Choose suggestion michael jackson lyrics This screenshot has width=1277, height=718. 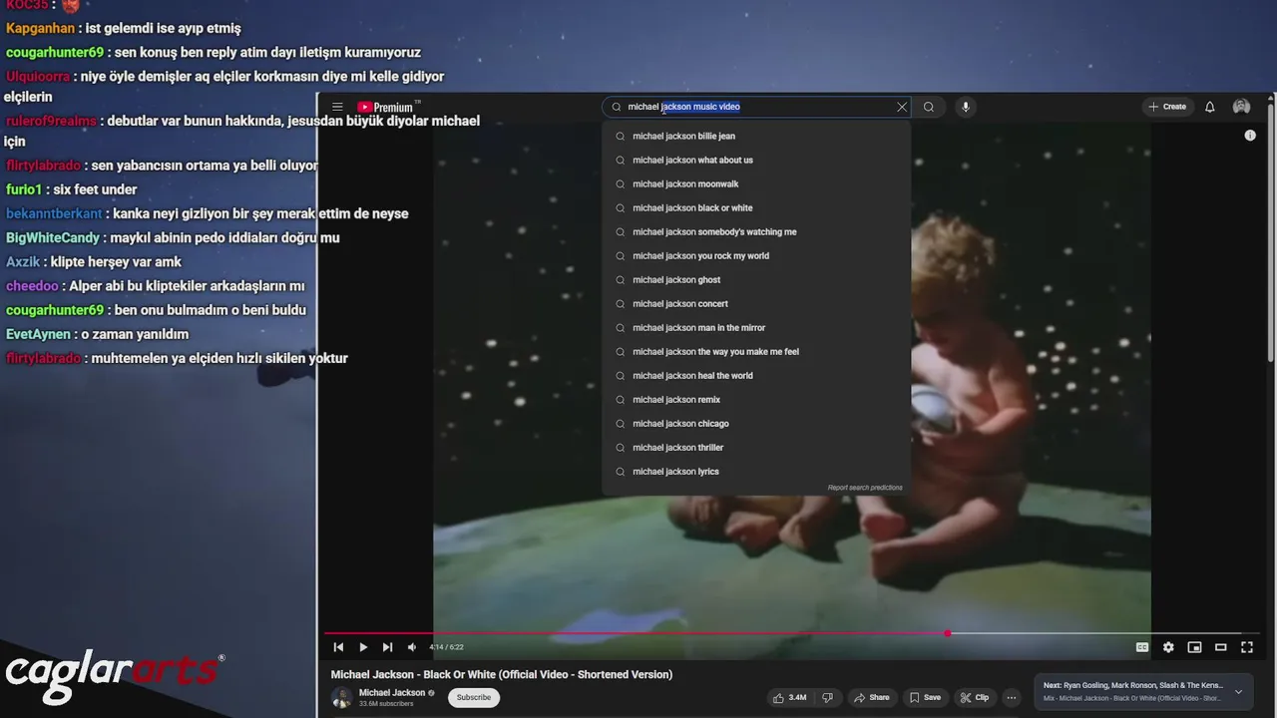point(756,471)
